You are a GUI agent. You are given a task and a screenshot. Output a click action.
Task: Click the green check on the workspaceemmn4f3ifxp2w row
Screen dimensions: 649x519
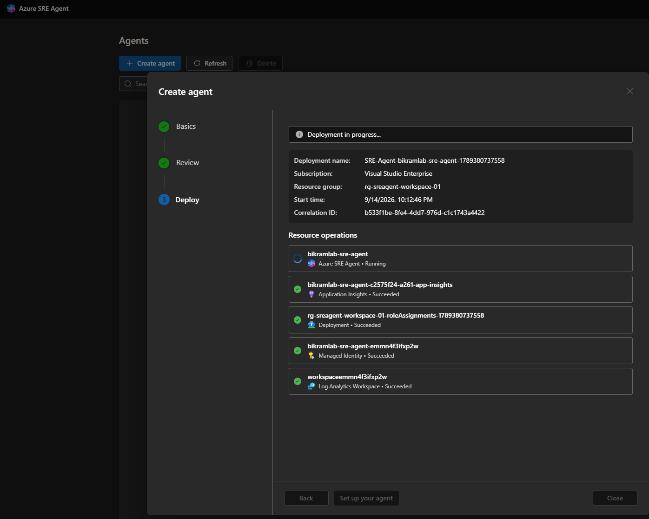click(x=298, y=381)
